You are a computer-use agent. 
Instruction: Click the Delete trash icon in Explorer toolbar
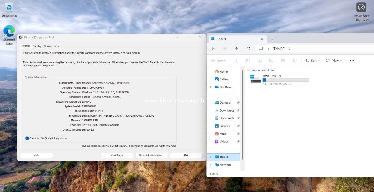click(295, 61)
